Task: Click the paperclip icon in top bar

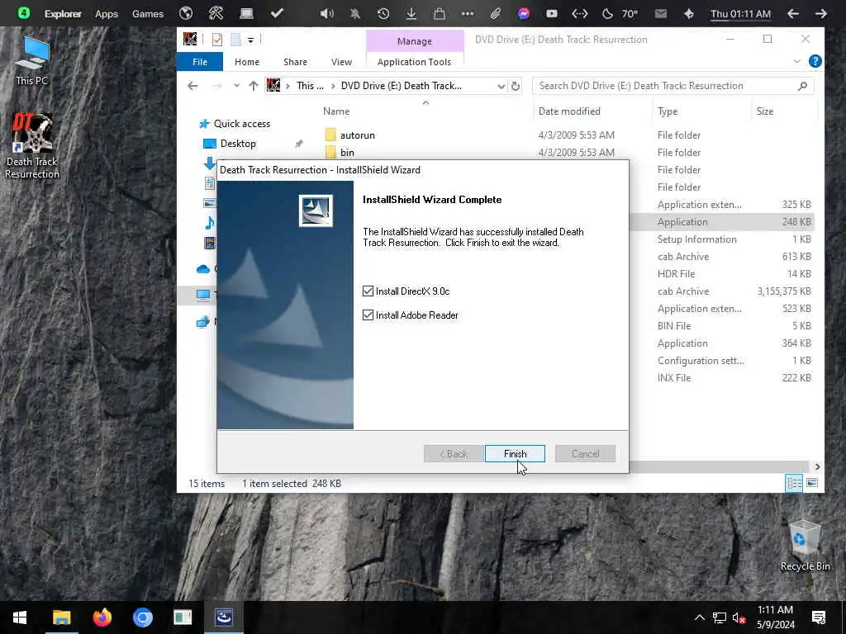Action: (496, 13)
